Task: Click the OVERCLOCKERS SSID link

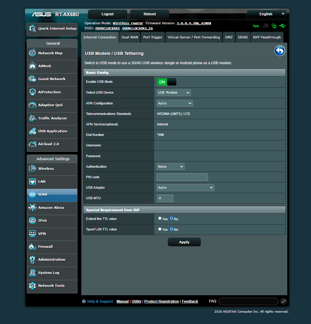Action: point(107,28)
